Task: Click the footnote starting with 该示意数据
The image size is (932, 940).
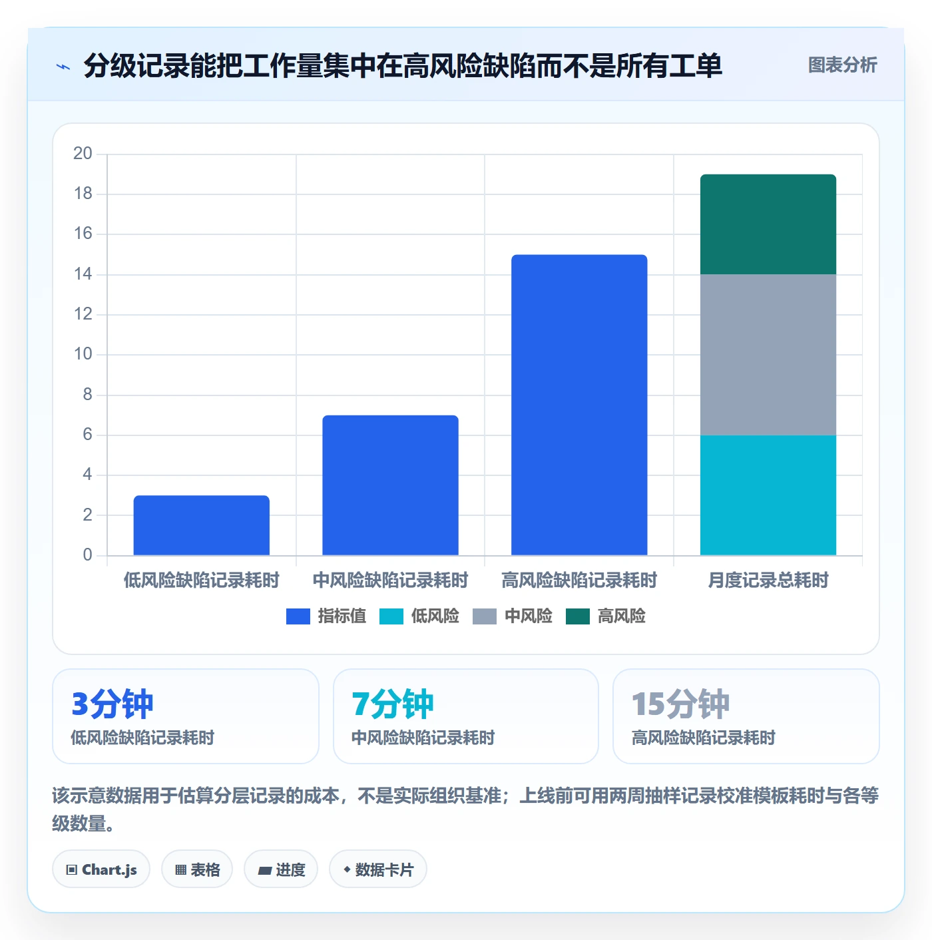Action: 466,810
